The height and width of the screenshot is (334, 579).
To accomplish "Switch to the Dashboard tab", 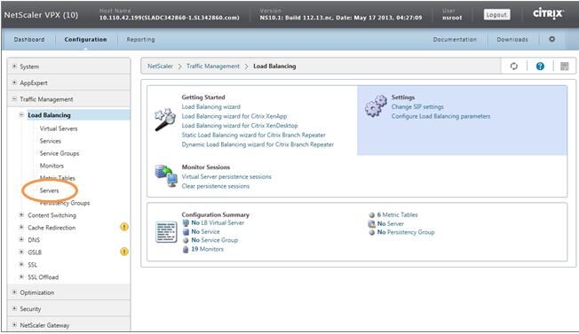I will 29,39.
